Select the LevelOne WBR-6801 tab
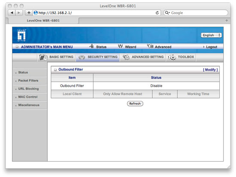Screen dimensions: 236x177 point(43,21)
